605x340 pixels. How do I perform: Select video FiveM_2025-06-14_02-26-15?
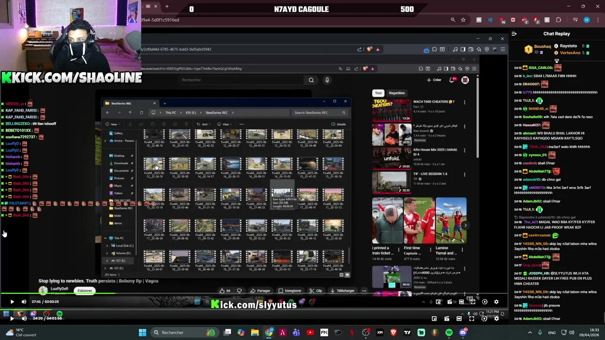[231, 168]
